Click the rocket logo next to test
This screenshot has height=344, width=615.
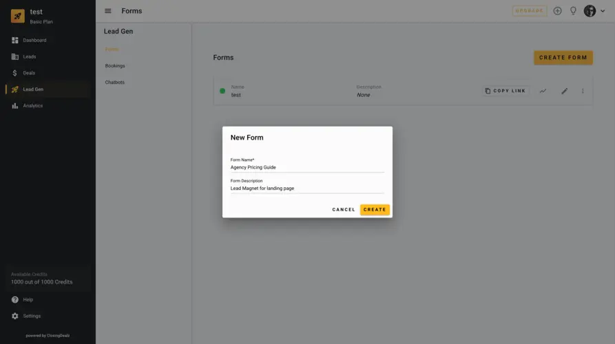pyautogui.click(x=18, y=16)
